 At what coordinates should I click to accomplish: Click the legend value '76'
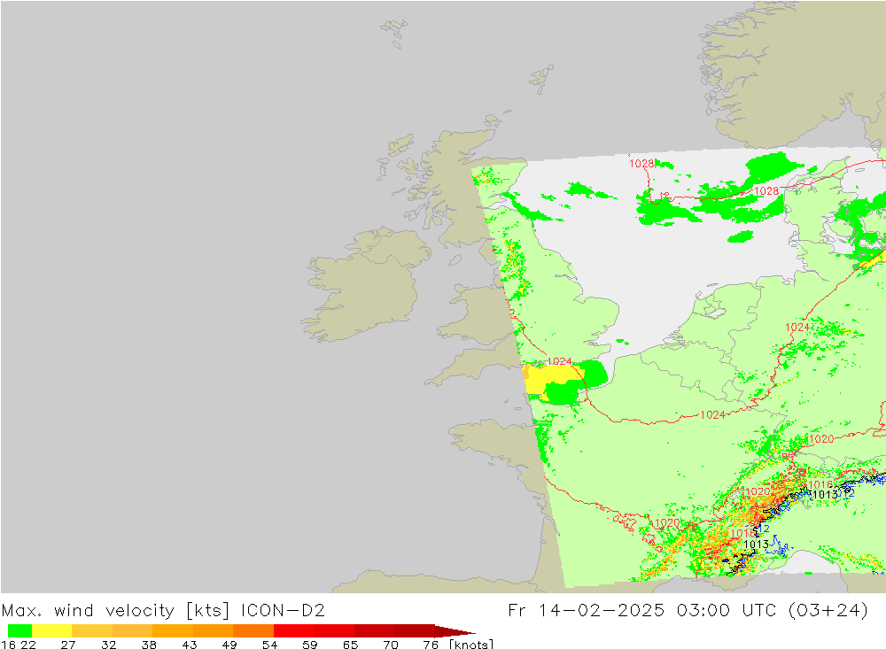(431, 645)
